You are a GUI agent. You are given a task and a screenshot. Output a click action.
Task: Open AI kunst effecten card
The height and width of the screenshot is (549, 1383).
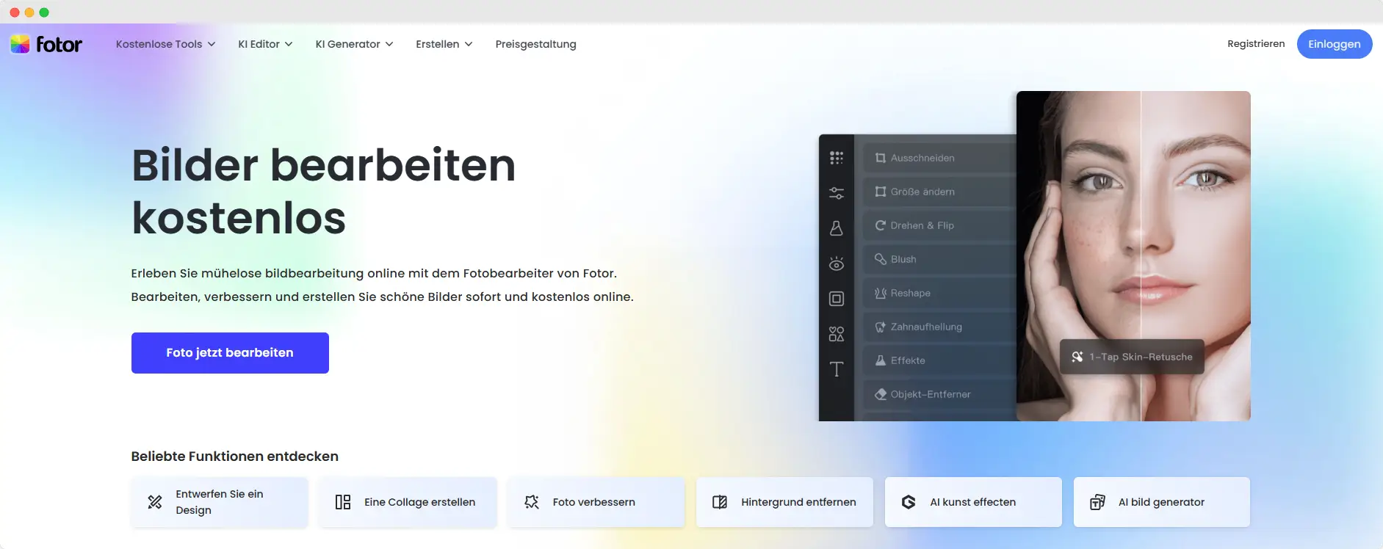coord(973,502)
